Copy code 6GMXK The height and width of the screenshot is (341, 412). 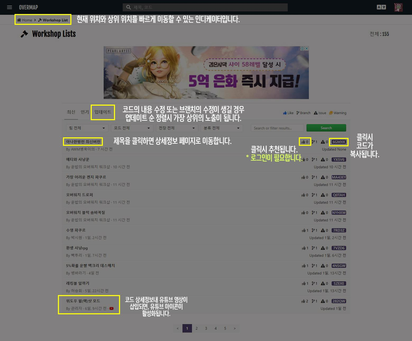pos(339,142)
